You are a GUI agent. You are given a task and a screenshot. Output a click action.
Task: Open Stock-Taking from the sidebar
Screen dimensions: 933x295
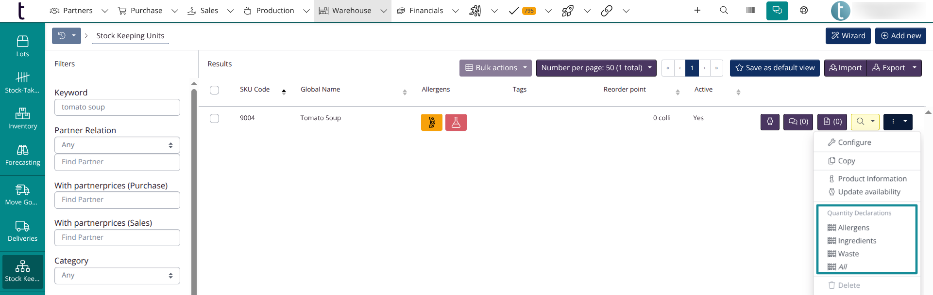point(22,82)
